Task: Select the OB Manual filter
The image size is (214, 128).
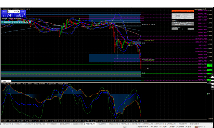Action: pyautogui.click(x=188, y=25)
